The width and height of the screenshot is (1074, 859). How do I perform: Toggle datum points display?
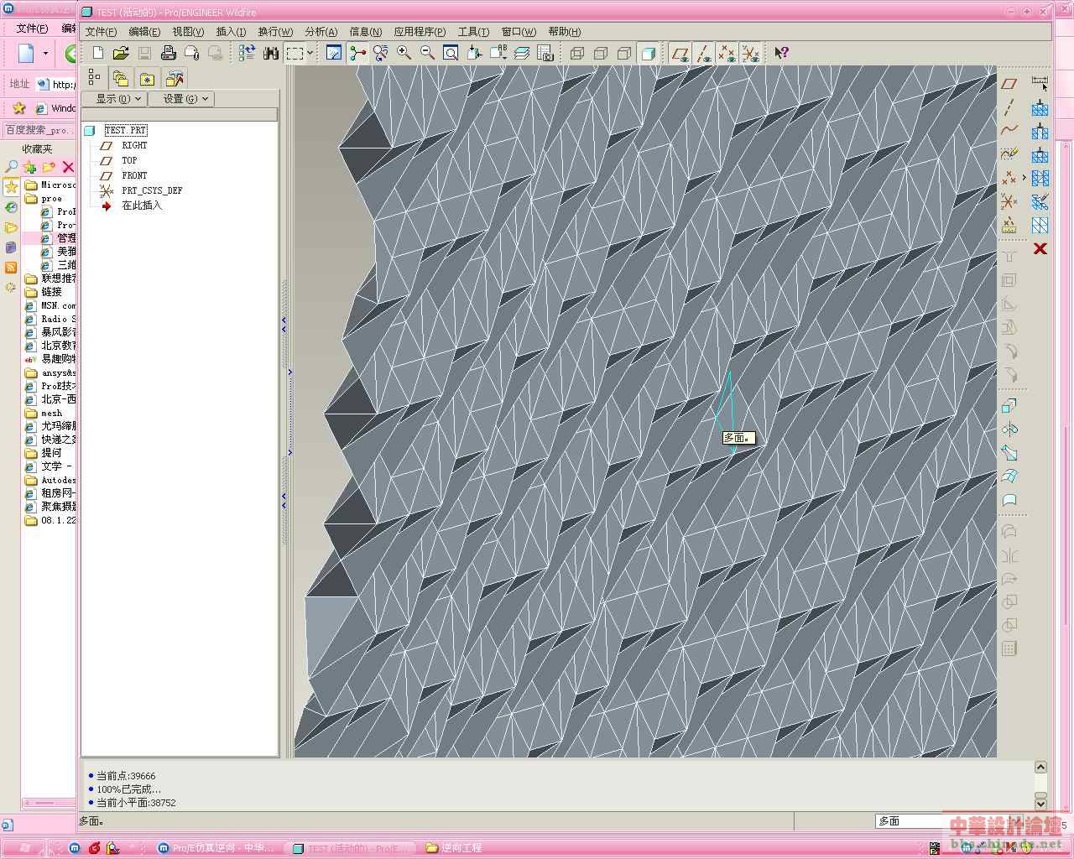click(x=727, y=53)
